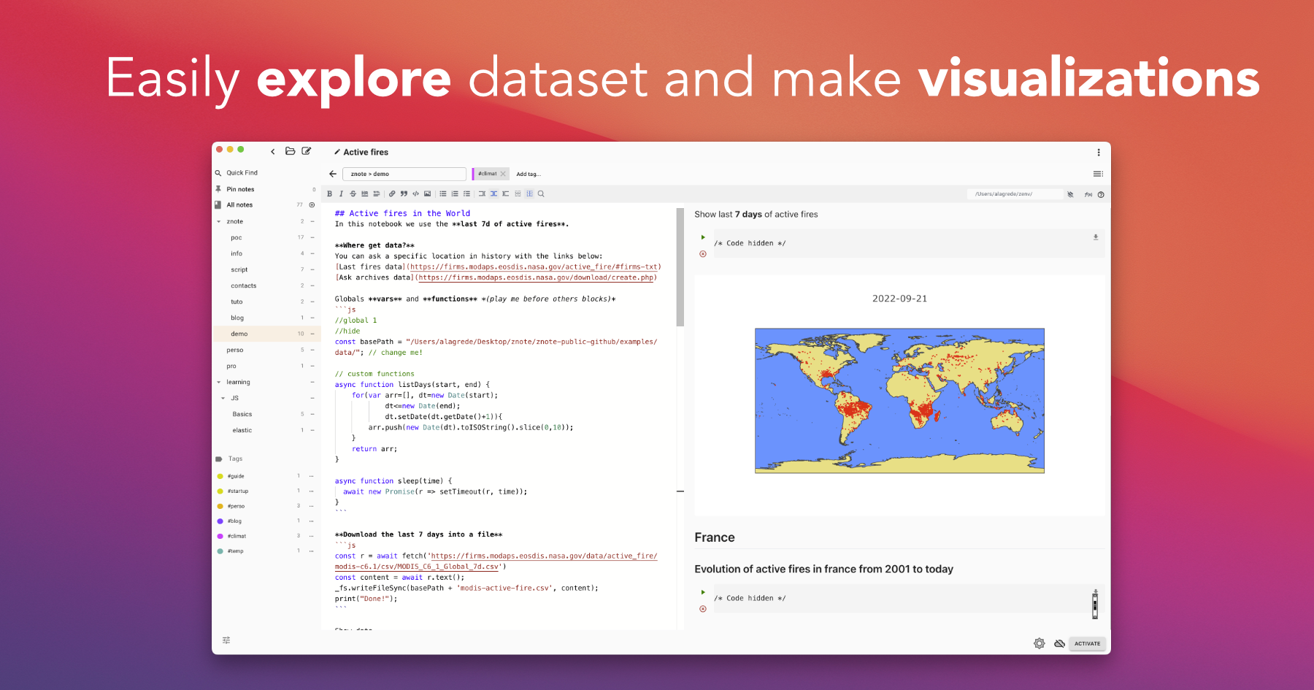Viewport: 1314px width, 690px height.
Task: Insert a hyperlink with the link icon
Action: (392, 193)
